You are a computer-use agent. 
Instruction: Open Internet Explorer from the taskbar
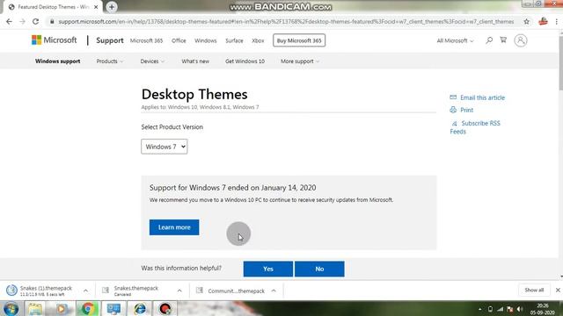[x=140, y=308]
